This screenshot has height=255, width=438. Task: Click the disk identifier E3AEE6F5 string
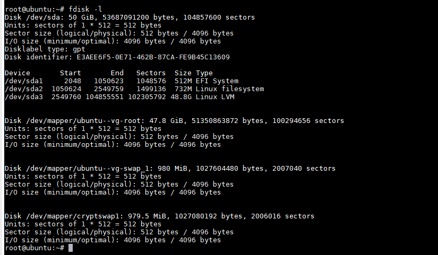coord(153,57)
